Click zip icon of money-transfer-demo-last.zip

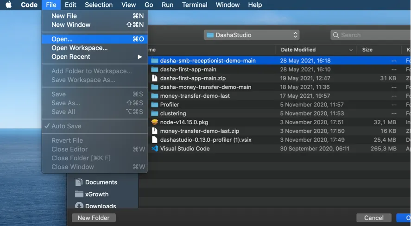coord(155,131)
